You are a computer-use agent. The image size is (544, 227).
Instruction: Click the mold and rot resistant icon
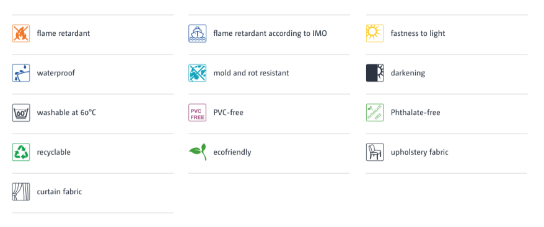point(198,73)
